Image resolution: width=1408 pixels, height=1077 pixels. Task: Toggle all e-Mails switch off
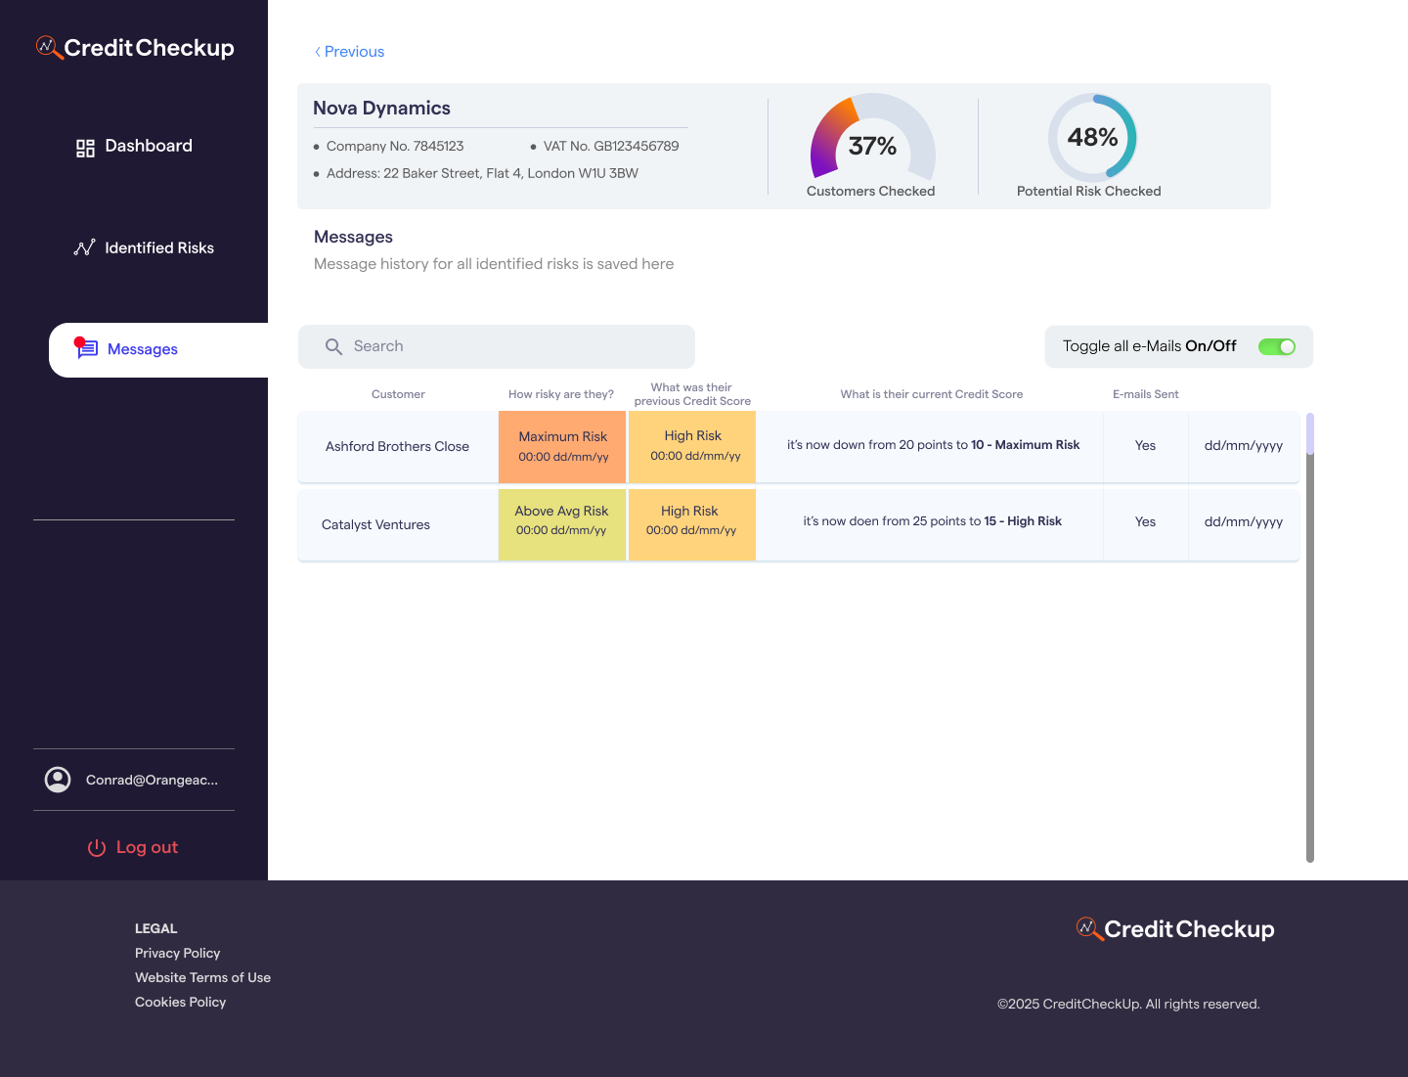[1276, 346]
